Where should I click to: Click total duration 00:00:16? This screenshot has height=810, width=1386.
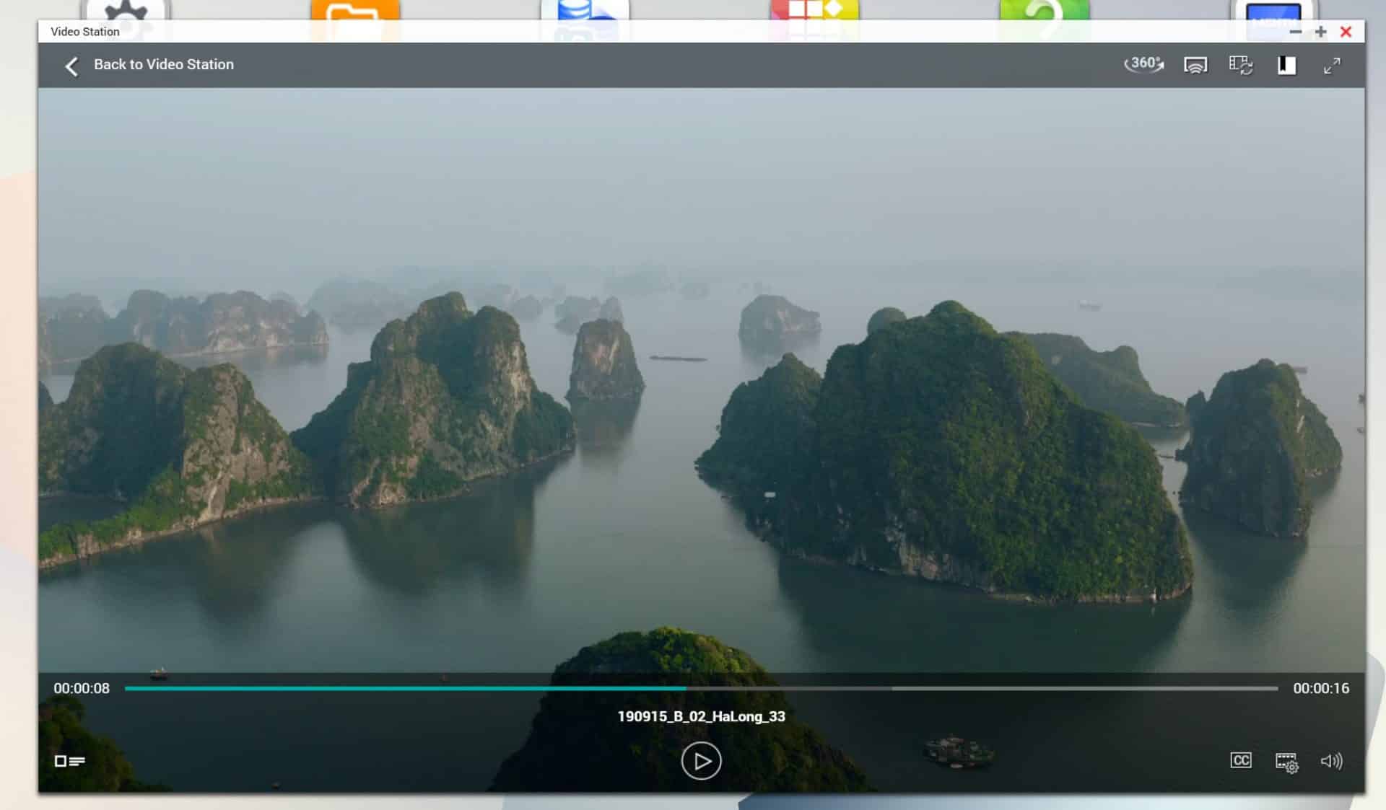(x=1321, y=689)
